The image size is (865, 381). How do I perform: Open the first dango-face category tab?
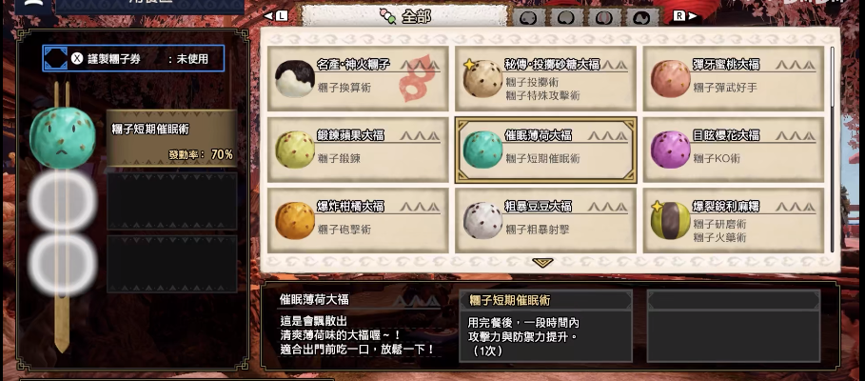[528, 17]
